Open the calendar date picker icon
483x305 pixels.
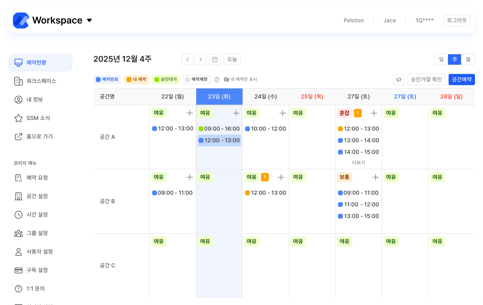tap(215, 60)
